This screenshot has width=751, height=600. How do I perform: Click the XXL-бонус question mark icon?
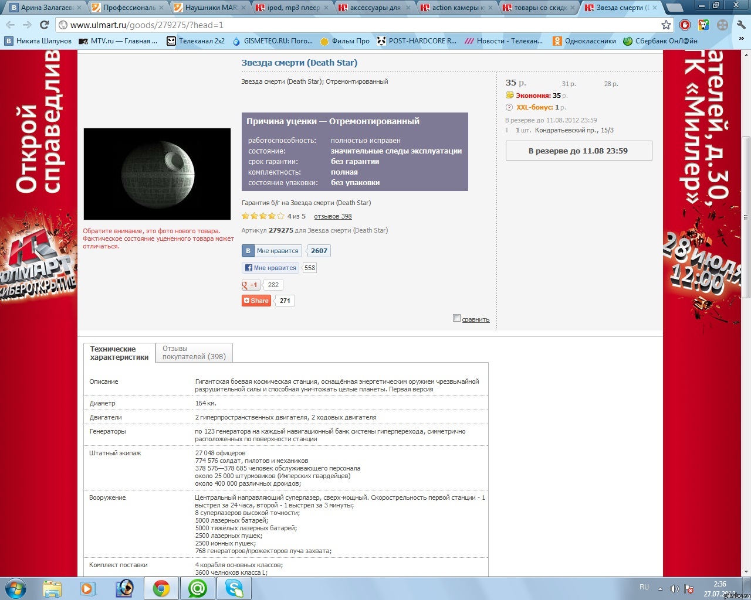[509, 107]
